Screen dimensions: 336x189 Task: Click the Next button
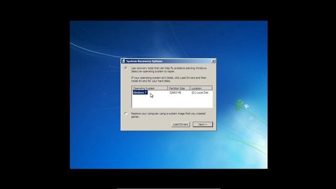[203, 124]
